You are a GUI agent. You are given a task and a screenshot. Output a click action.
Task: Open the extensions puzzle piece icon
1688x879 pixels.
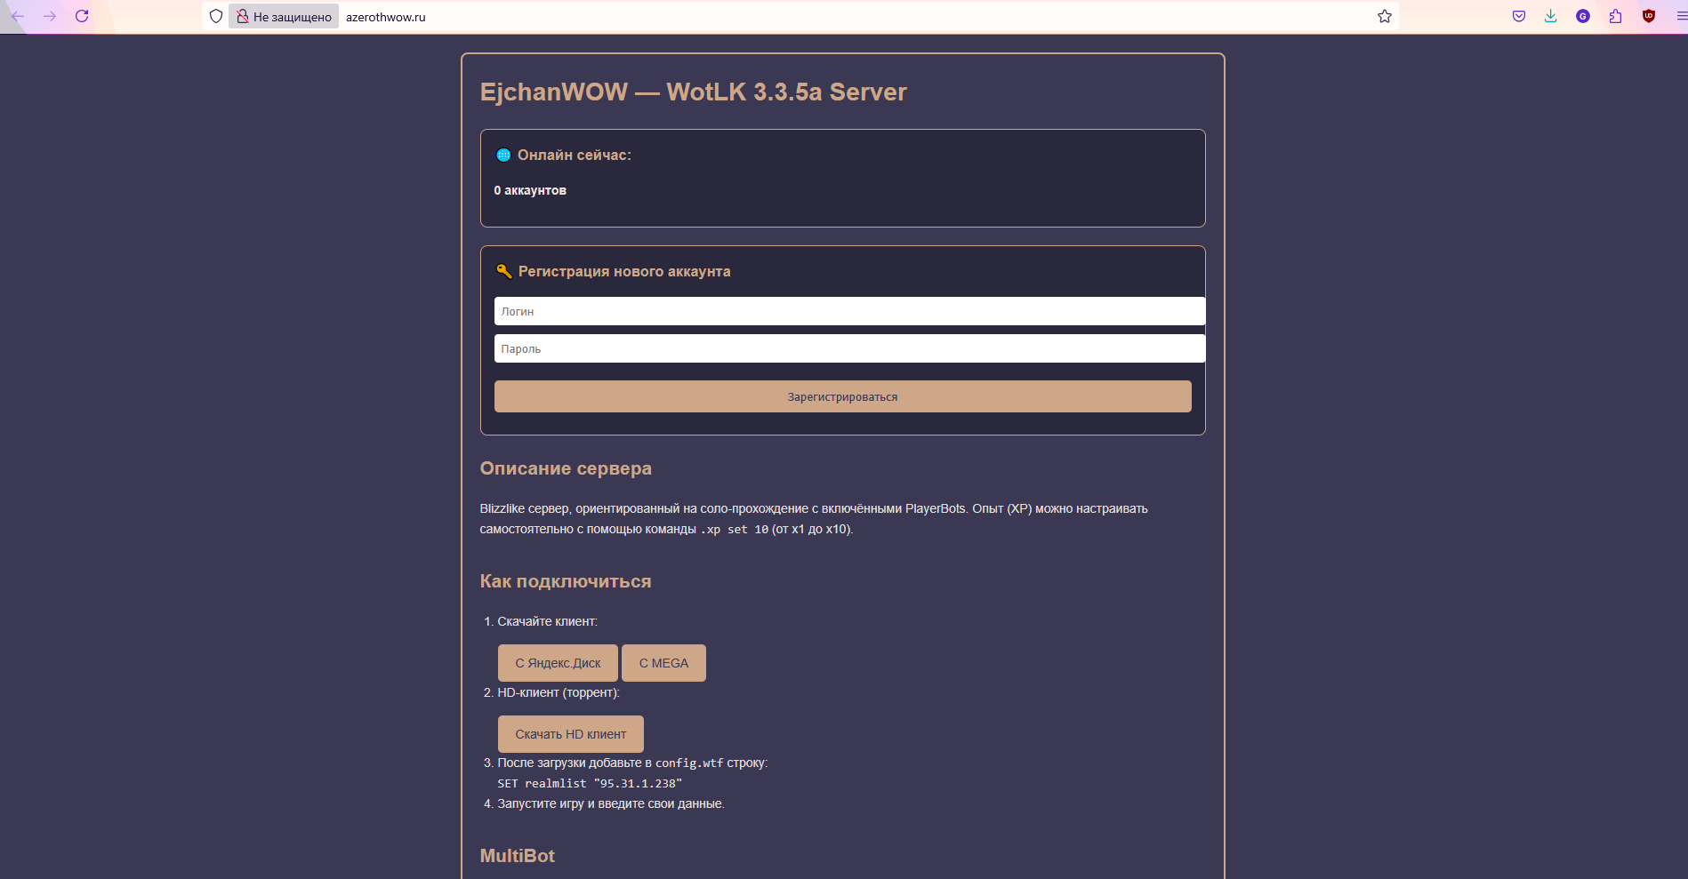pos(1615,16)
